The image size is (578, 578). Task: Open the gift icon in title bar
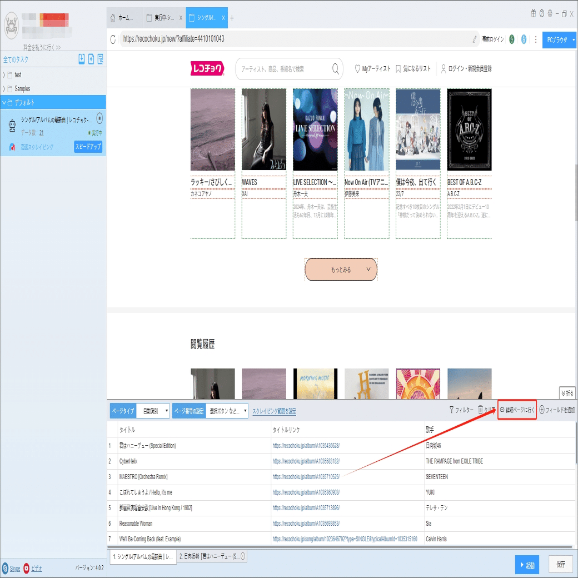[x=534, y=14]
